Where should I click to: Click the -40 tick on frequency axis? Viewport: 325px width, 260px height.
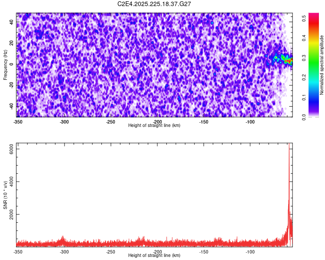11,106
